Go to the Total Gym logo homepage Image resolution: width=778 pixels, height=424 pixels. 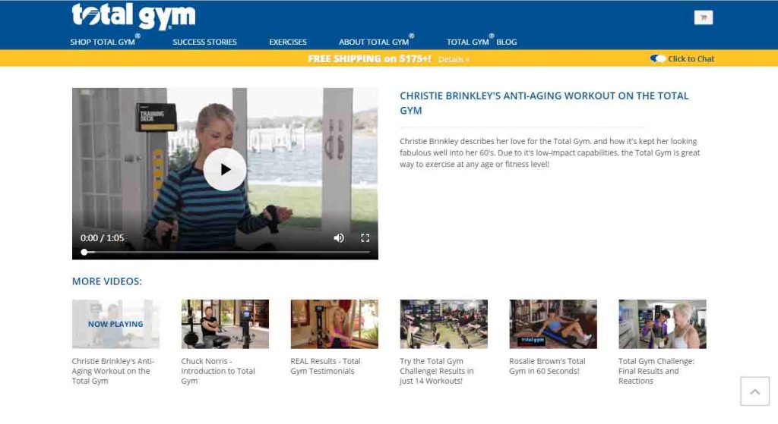(134, 16)
